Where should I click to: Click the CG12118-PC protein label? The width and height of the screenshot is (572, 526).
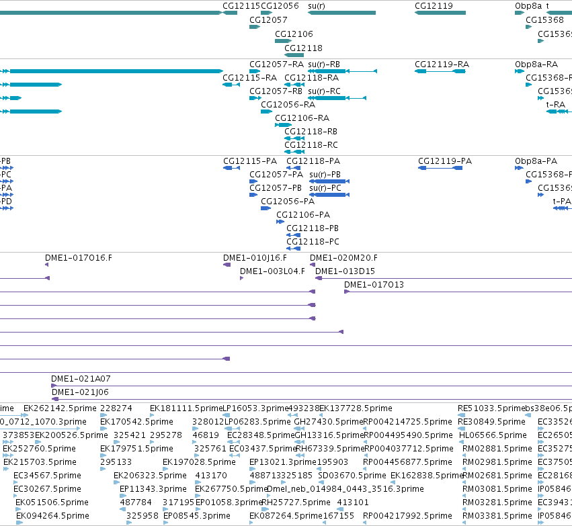coord(313,242)
